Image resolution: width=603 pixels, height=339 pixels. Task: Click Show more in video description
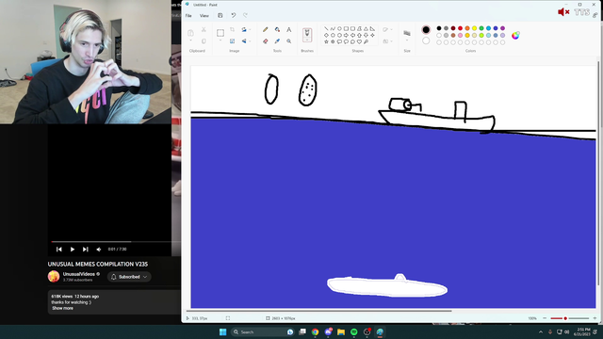click(62, 308)
